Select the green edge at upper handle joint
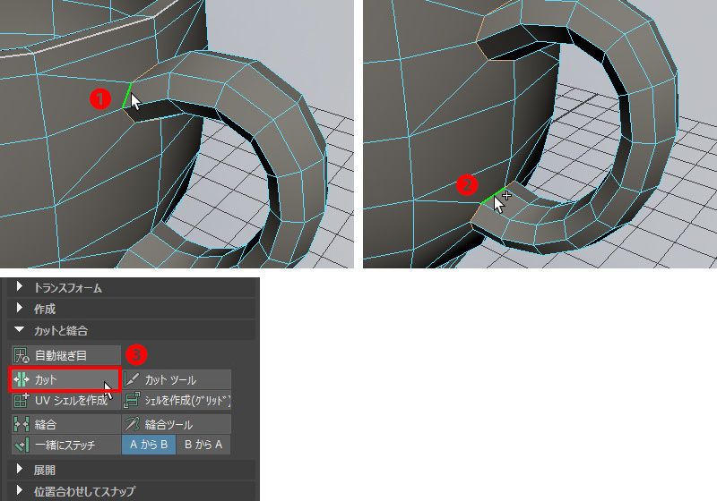The height and width of the screenshot is (501, 717). click(x=126, y=97)
